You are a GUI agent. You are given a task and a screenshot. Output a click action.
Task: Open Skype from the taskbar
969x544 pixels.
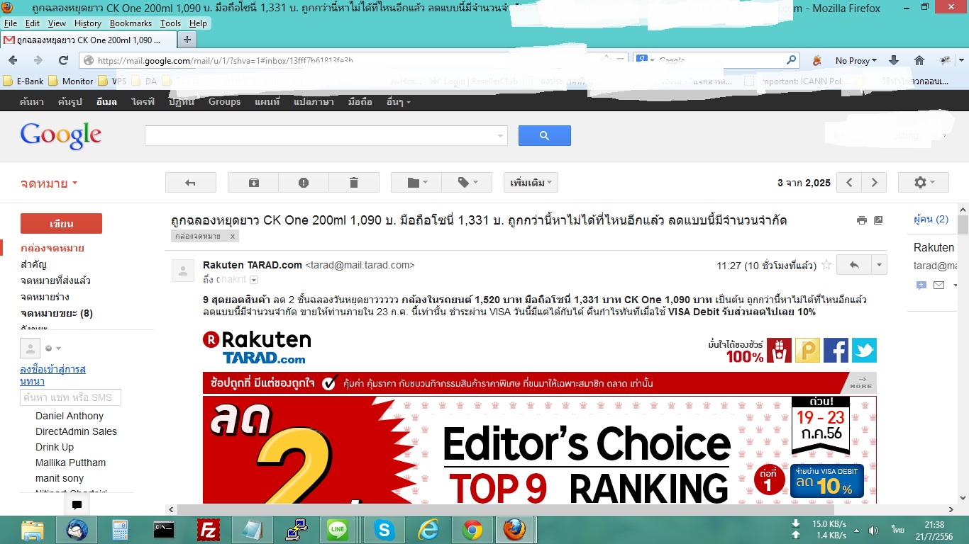(x=384, y=530)
